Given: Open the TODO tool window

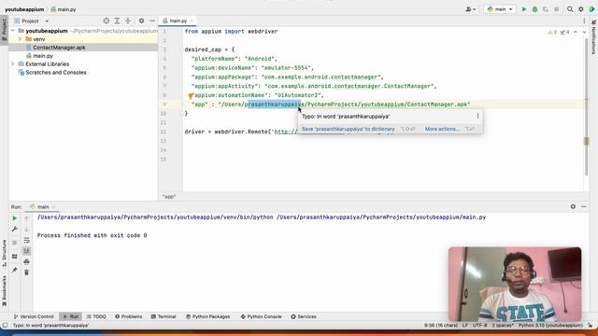Looking at the screenshot, I should (x=96, y=316).
